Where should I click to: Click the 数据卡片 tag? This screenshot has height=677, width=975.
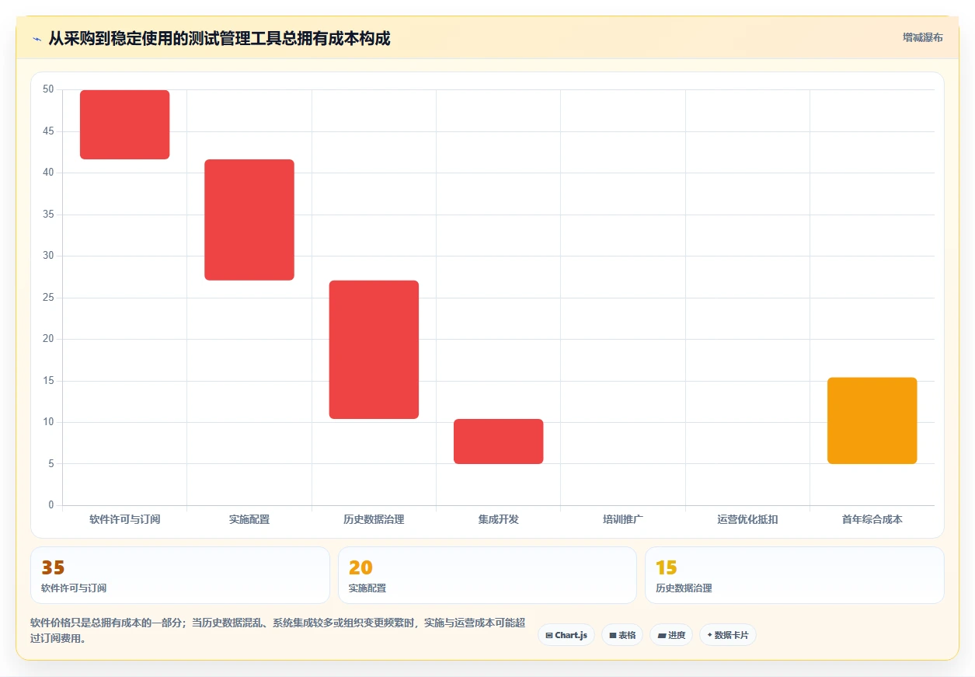tap(728, 635)
